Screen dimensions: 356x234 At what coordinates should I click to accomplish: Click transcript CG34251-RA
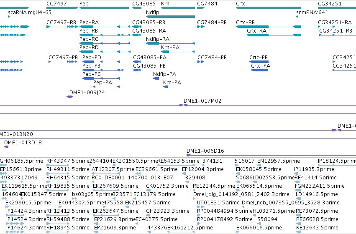tap(337, 27)
